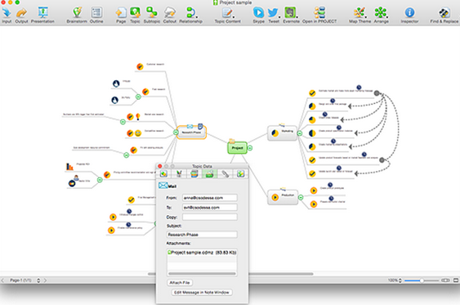Select the first tab in Topic Data
This screenshot has width=460, height=305.
(163, 174)
